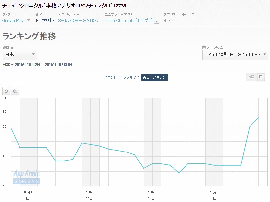
Task: Click the 価格 label
Action: (x=39, y=15)
